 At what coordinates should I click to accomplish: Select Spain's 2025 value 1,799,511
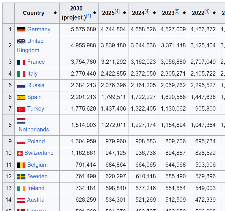114,97
